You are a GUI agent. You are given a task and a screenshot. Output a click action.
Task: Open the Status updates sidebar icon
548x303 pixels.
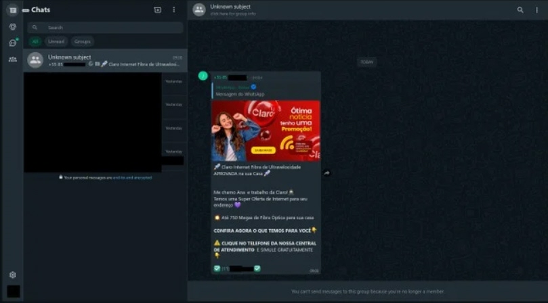pyautogui.click(x=13, y=26)
